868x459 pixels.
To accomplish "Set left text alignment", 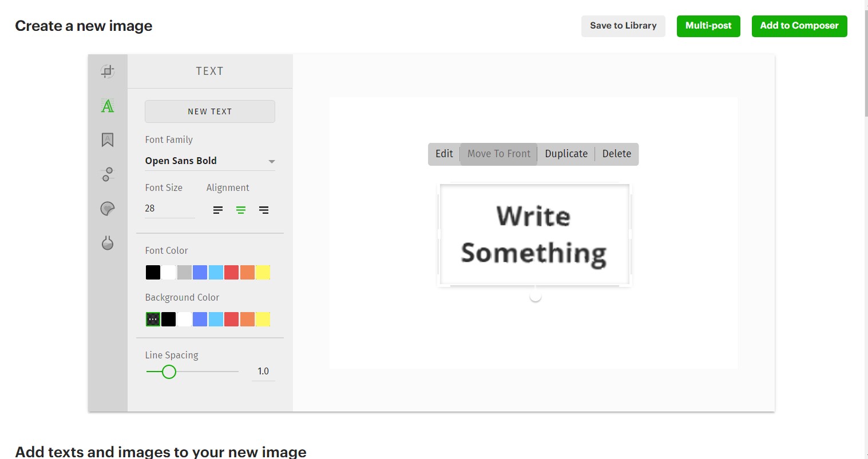I will (x=218, y=210).
